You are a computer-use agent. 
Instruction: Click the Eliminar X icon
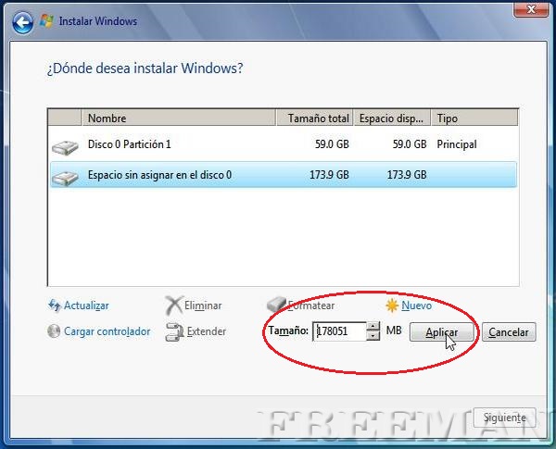coord(174,306)
